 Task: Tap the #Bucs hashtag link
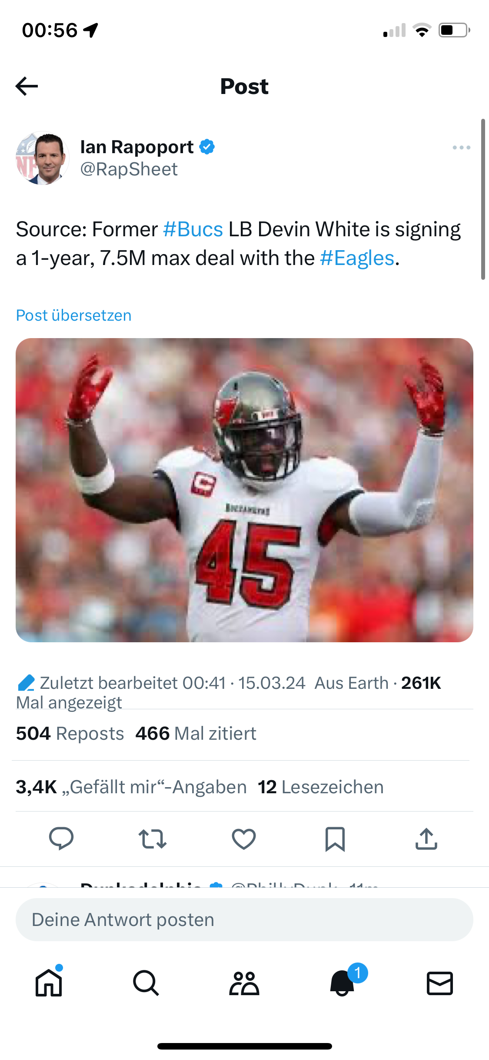click(x=193, y=229)
